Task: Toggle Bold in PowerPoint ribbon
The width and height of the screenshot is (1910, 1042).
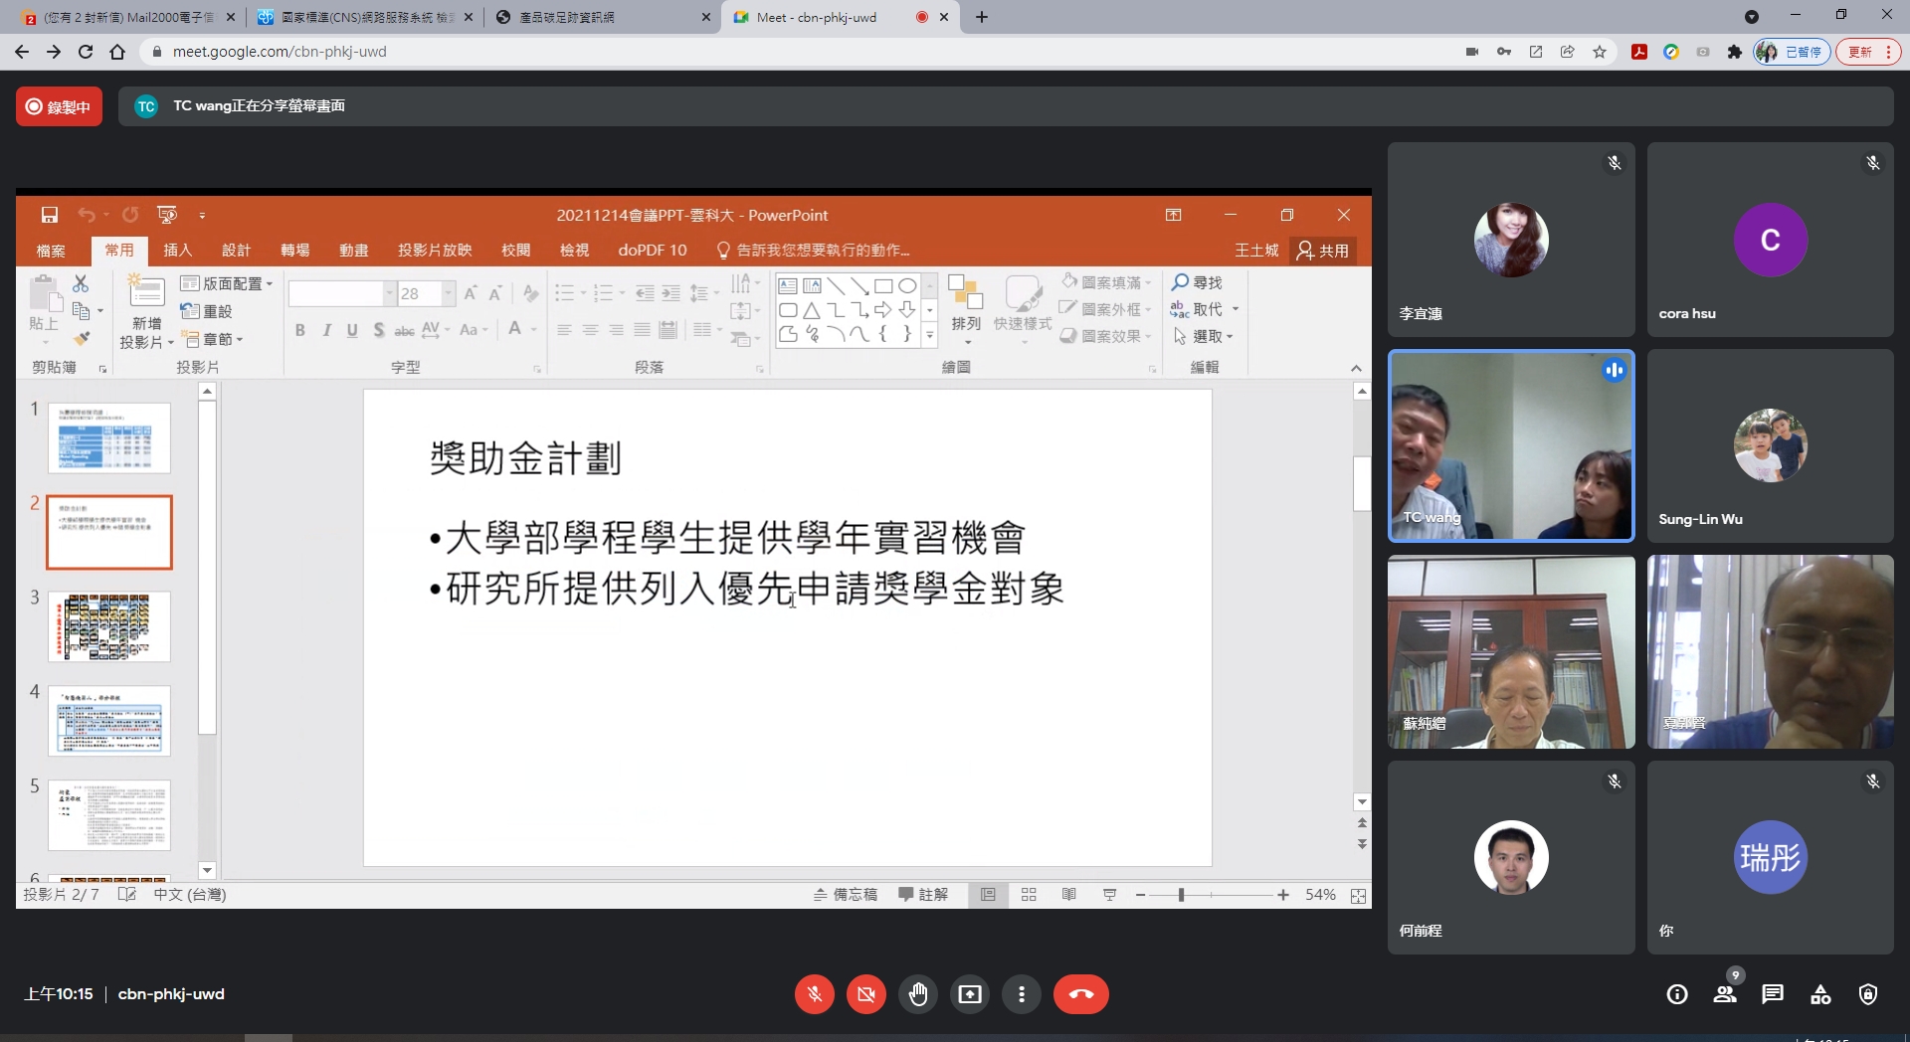Action: coord(299,330)
